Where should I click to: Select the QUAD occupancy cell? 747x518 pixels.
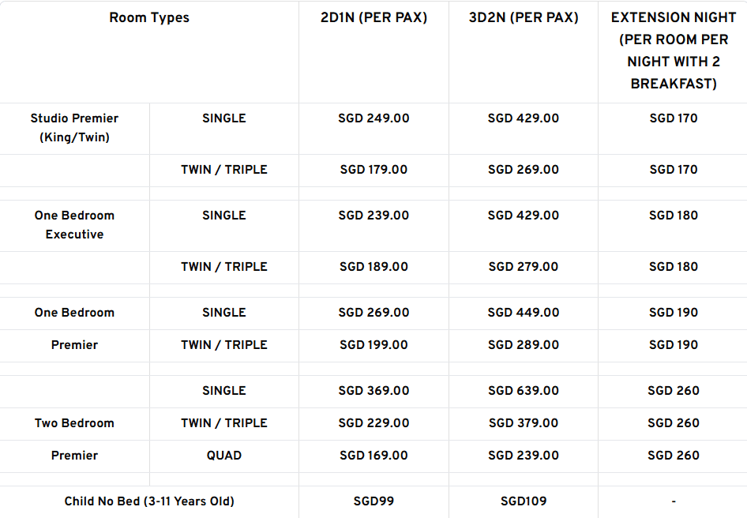[224, 456]
